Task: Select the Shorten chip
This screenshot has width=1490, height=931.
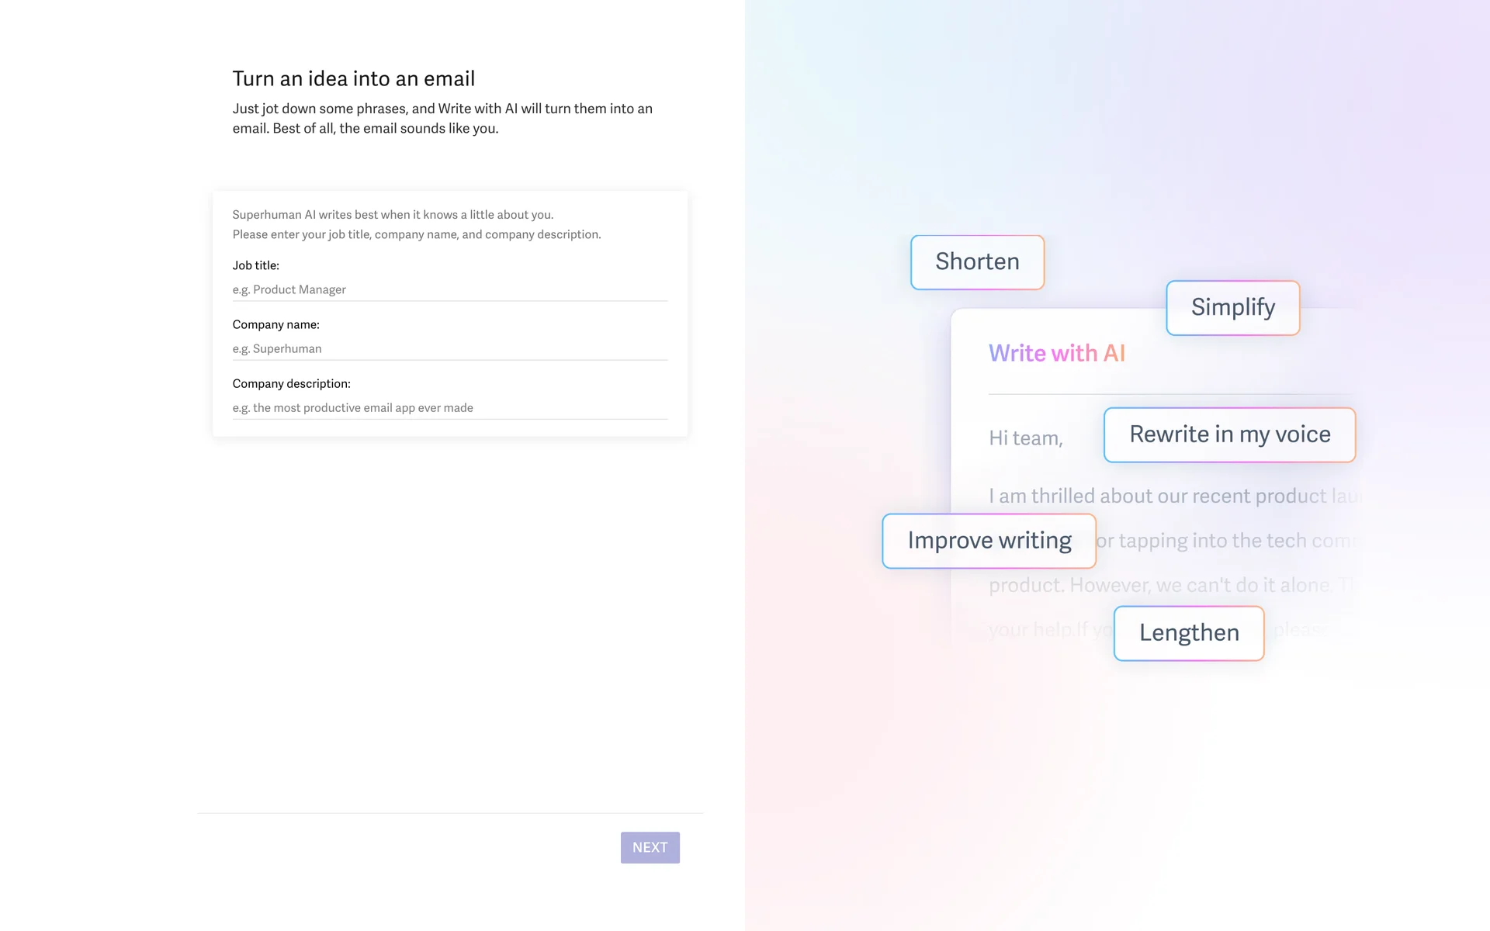Action: coord(977,262)
